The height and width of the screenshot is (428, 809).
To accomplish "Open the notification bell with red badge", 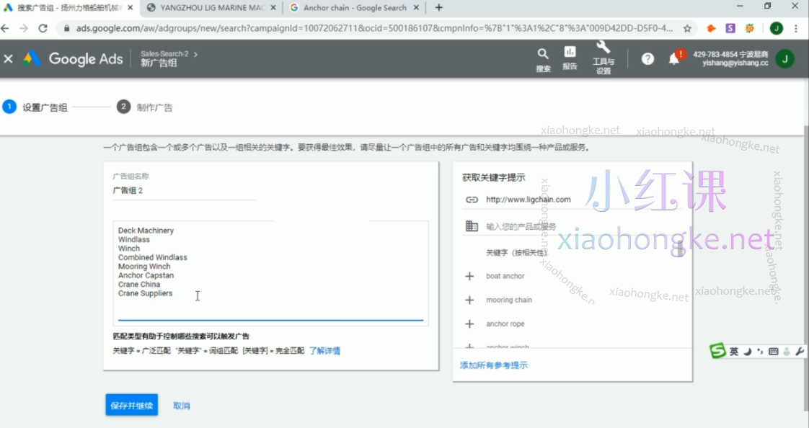I will pyautogui.click(x=674, y=59).
